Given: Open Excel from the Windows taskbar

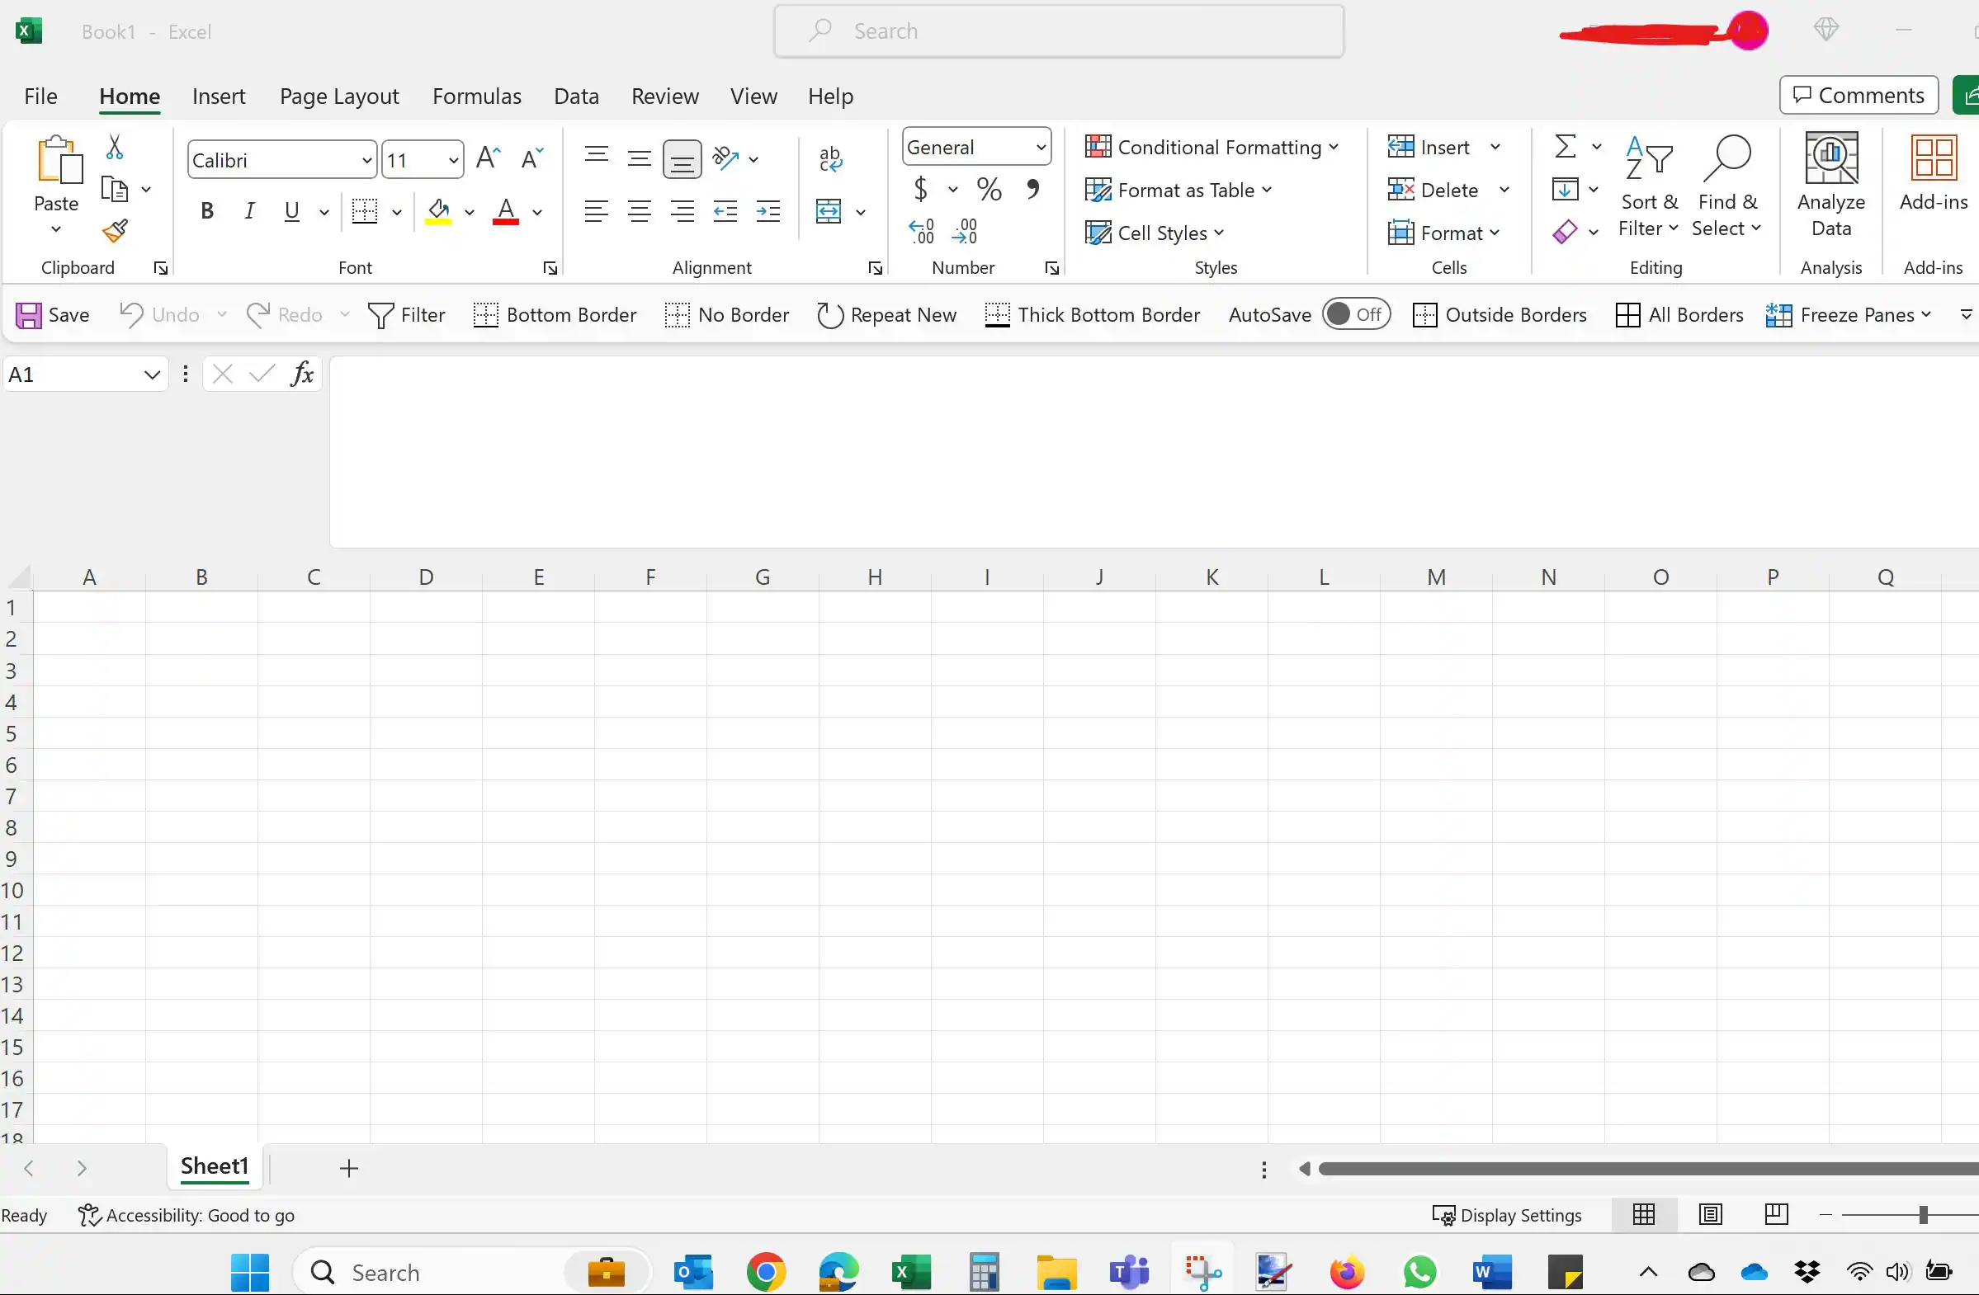Looking at the screenshot, I should [910, 1272].
